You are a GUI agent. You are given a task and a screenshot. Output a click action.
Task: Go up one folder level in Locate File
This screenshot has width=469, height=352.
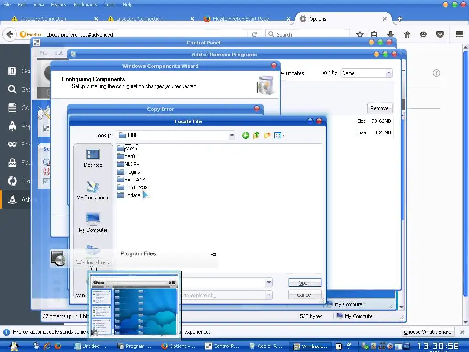click(256, 135)
